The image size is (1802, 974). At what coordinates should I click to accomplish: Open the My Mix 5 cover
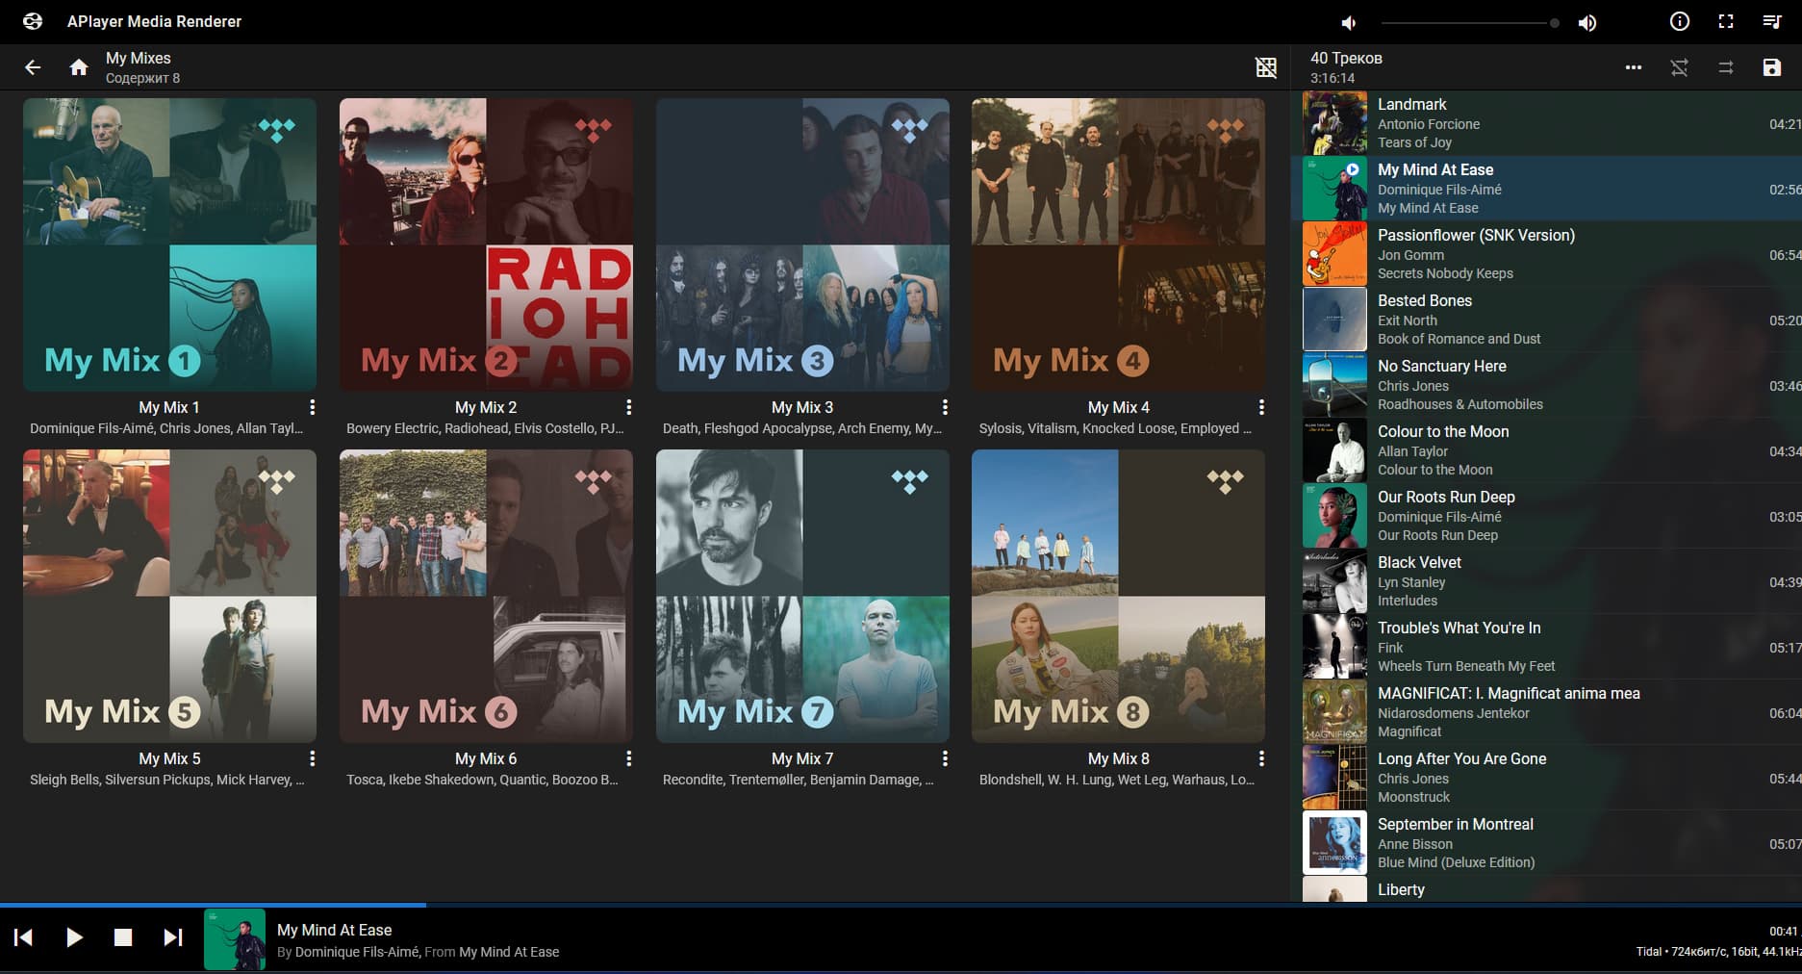[x=169, y=596]
